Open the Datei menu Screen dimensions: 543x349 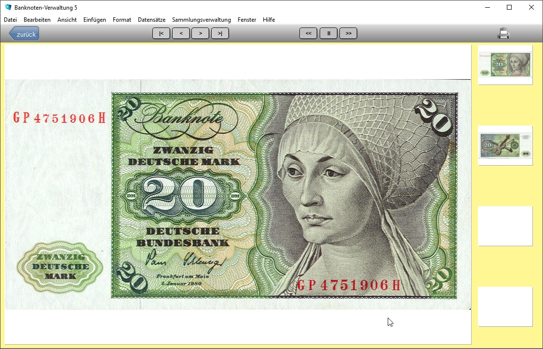tap(10, 20)
